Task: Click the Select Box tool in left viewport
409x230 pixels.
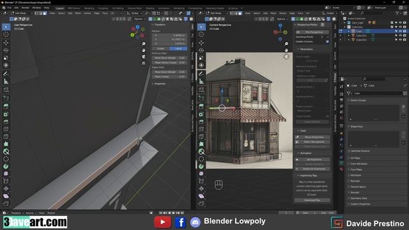Action: click(6, 27)
